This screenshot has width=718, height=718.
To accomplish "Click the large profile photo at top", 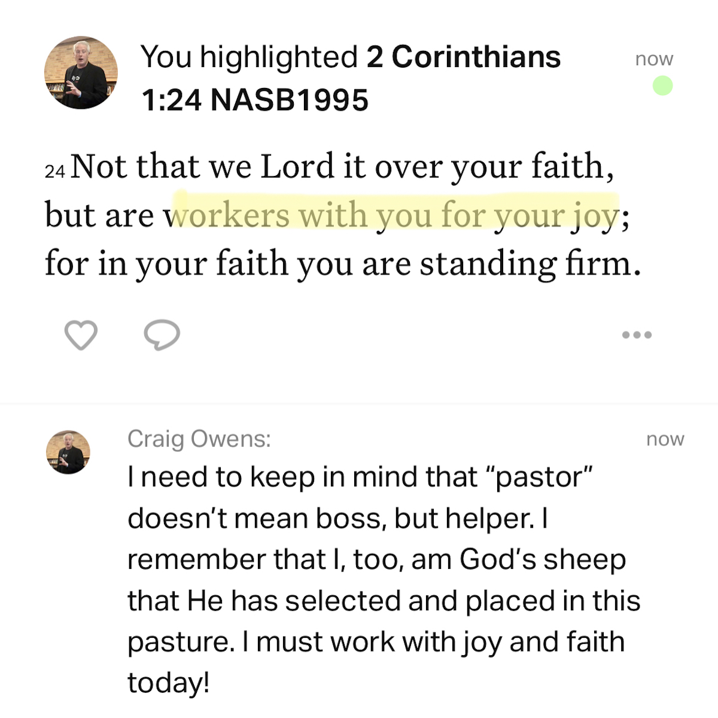I will pos(81,72).
